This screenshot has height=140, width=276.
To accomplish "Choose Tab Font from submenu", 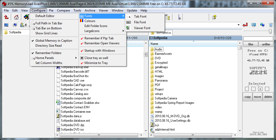I will pos(140,17).
